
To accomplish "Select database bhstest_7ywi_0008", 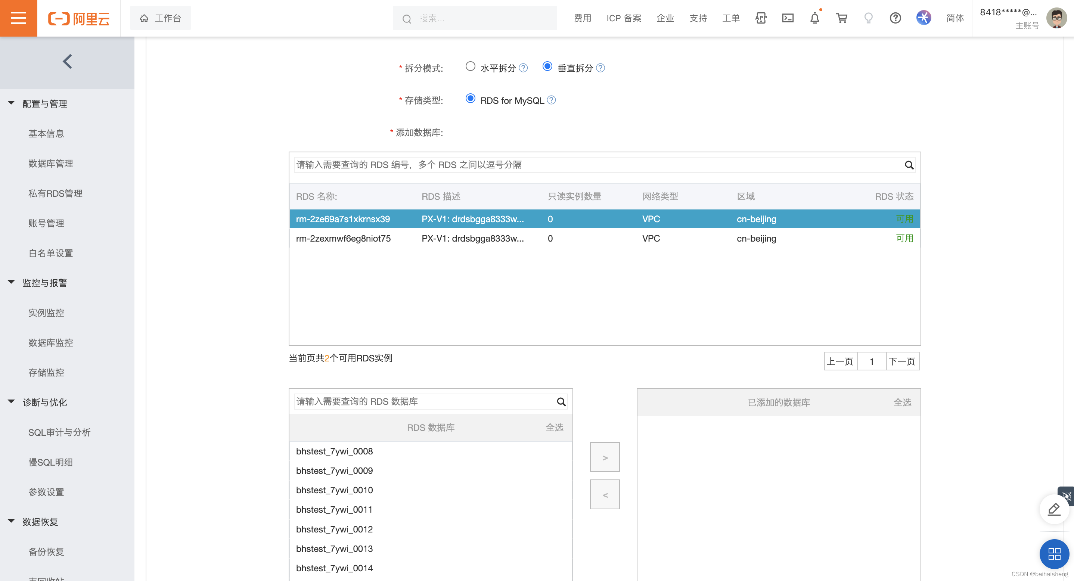I will [431, 451].
